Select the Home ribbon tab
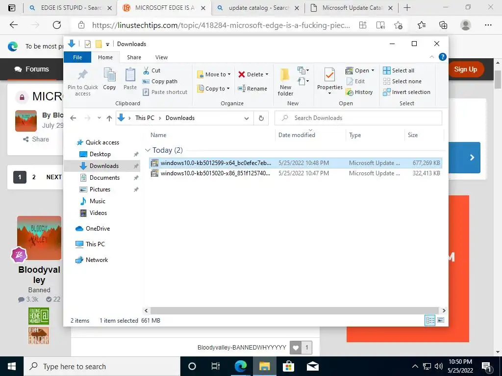Image resolution: width=502 pixels, height=376 pixels. point(105,57)
